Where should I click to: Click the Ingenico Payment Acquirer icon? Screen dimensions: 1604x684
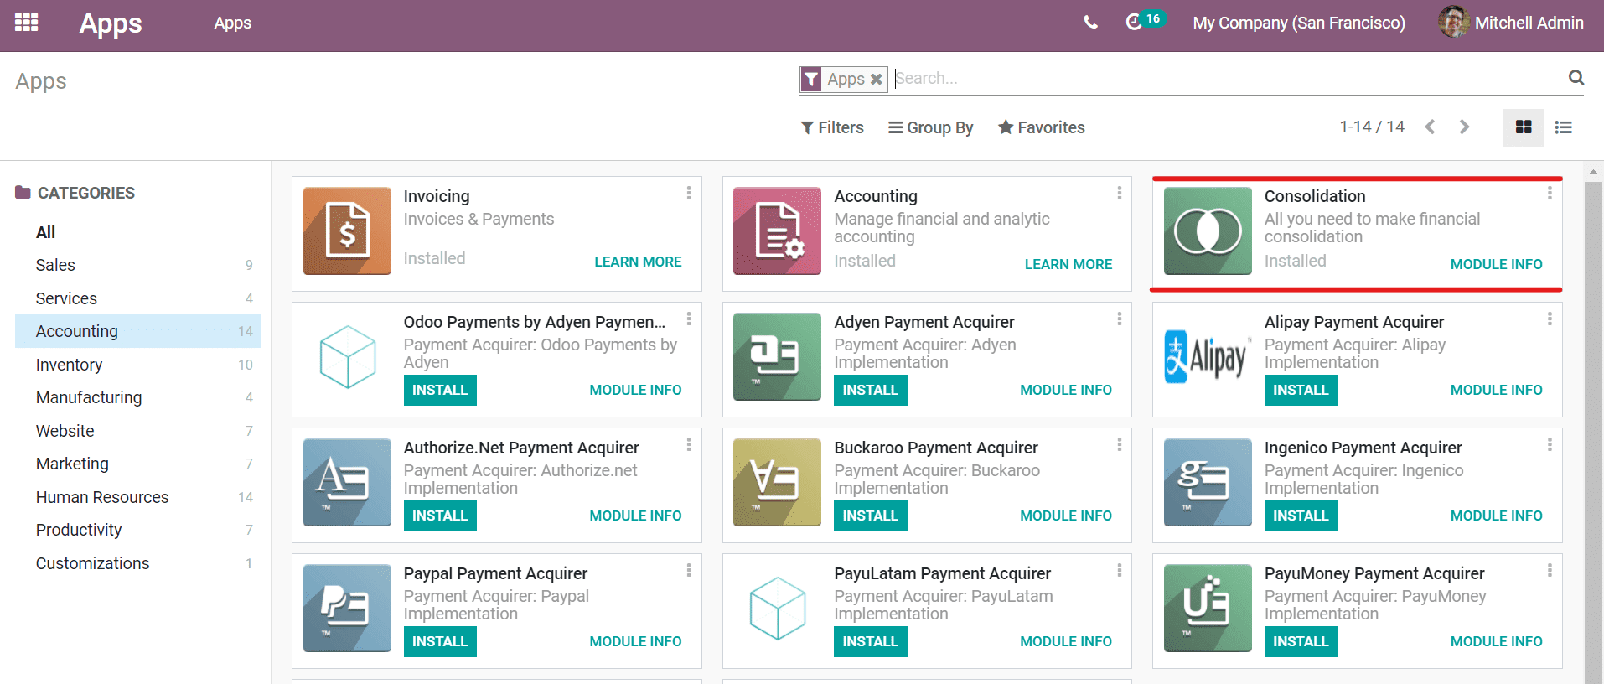(1208, 483)
